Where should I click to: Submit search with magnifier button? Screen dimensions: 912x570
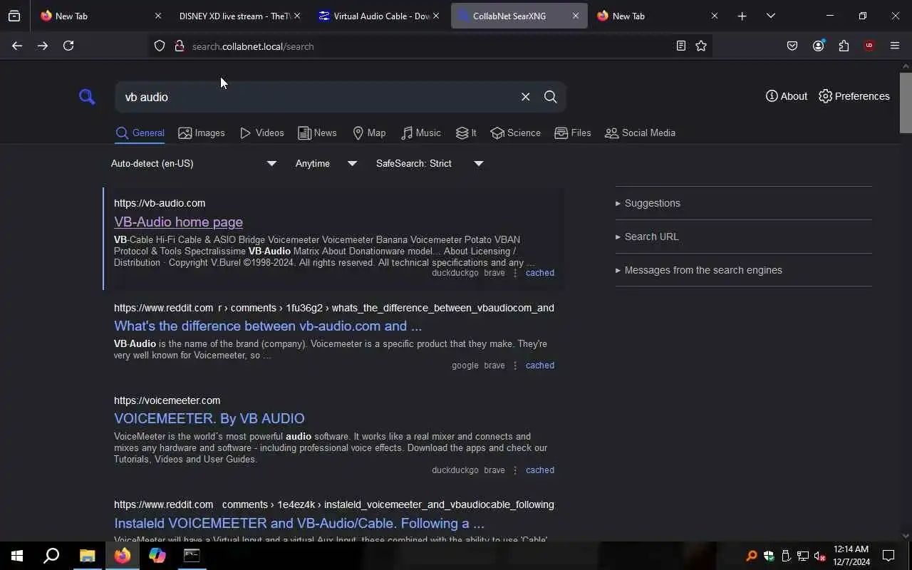point(550,97)
